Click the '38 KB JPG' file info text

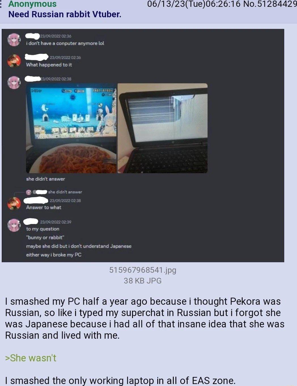pos(143,281)
